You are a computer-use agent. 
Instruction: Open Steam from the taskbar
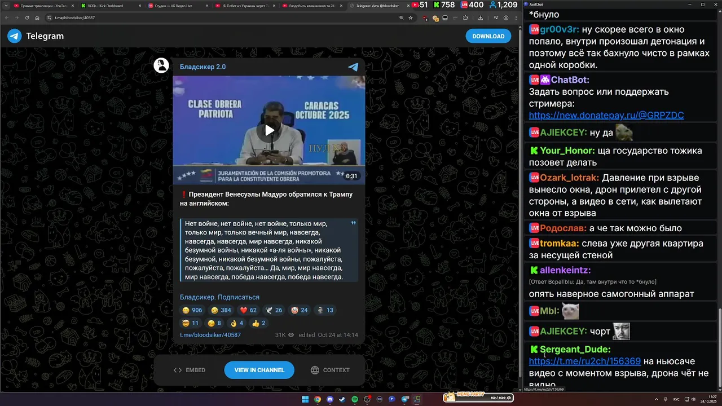342,399
